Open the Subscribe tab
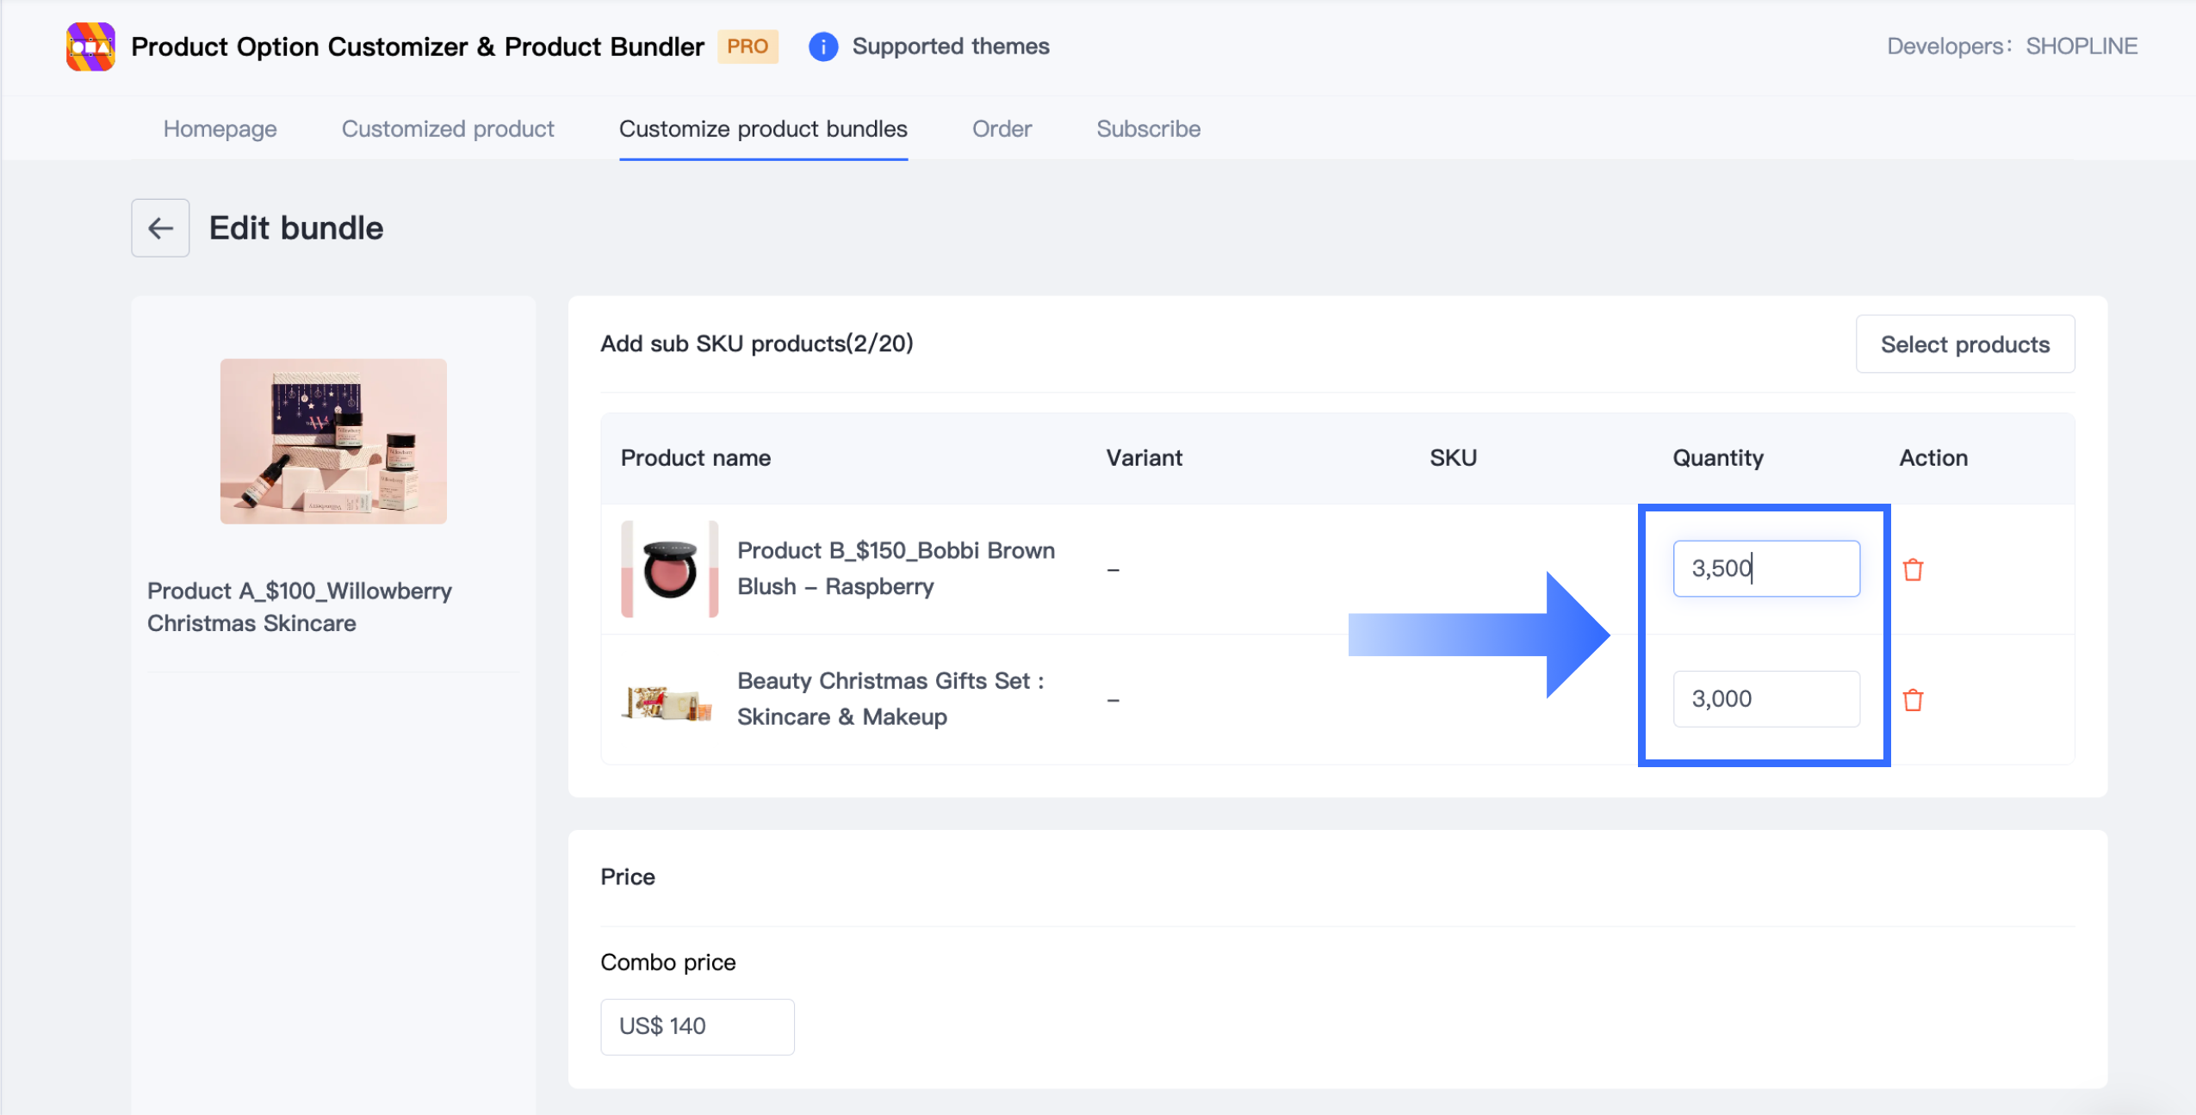This screenshot has height=1115, width=2196. 1148,129
